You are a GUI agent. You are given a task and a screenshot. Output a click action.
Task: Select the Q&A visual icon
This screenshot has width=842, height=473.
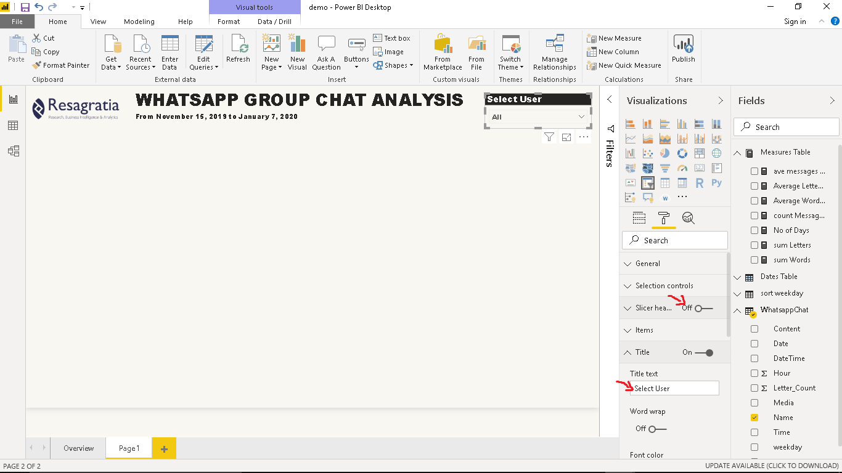pos(647,198)
